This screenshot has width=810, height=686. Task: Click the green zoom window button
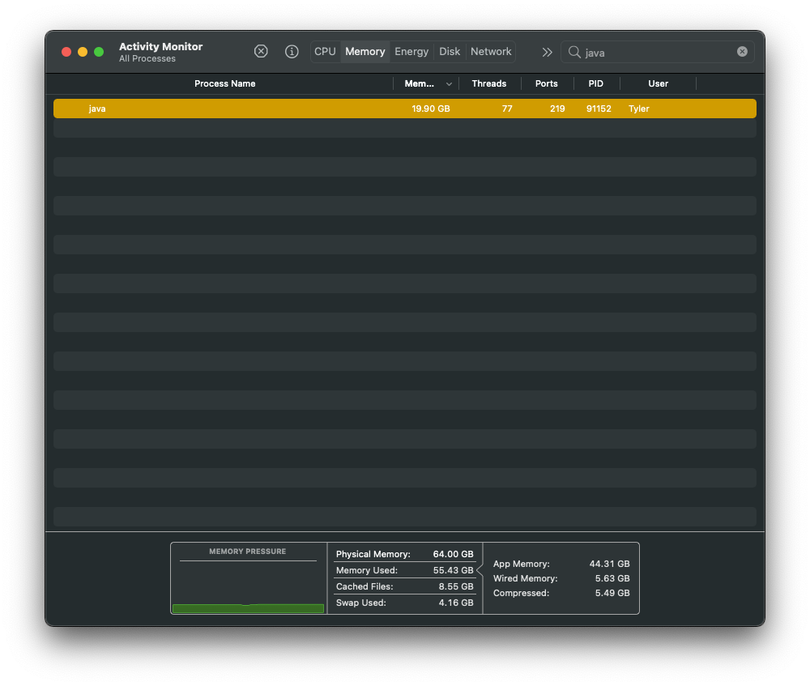(x=99, y=52)
